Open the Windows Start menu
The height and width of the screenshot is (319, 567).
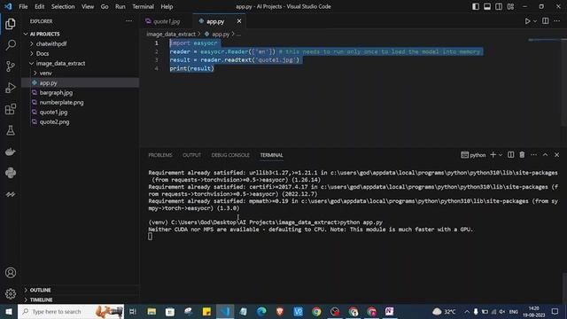pyautogui.click(x=9, y=311)
